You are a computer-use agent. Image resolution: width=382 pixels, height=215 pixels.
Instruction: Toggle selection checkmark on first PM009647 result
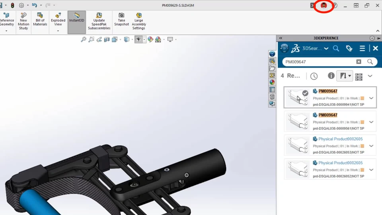pos(305,93)
